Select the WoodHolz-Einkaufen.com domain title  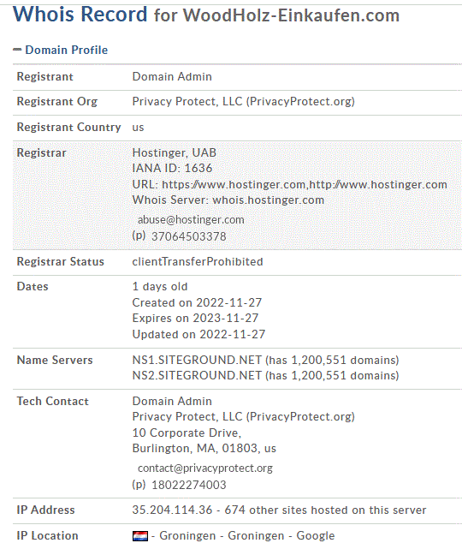tap(291, 15)
